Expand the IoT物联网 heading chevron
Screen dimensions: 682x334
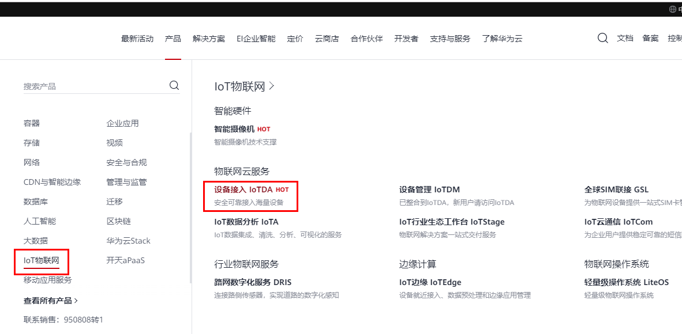click(x=271, y=86)
